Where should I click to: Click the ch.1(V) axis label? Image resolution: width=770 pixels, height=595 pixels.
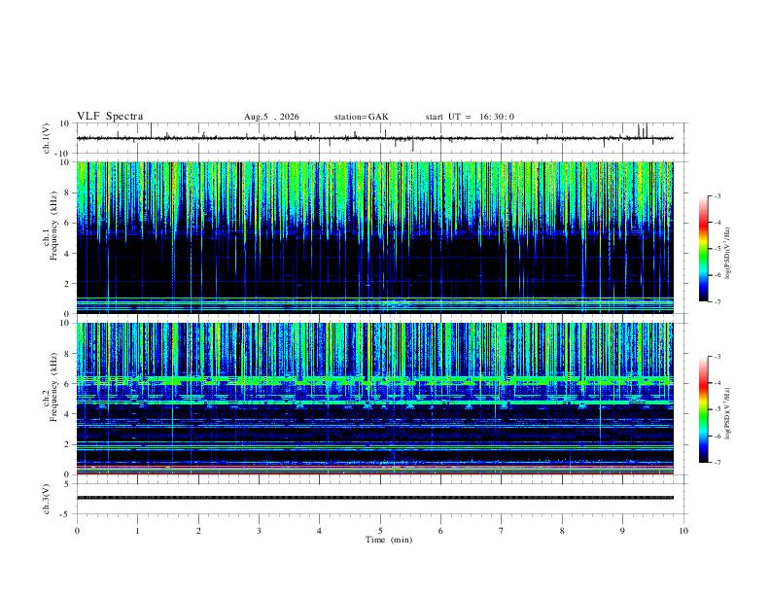coord(47,138)
